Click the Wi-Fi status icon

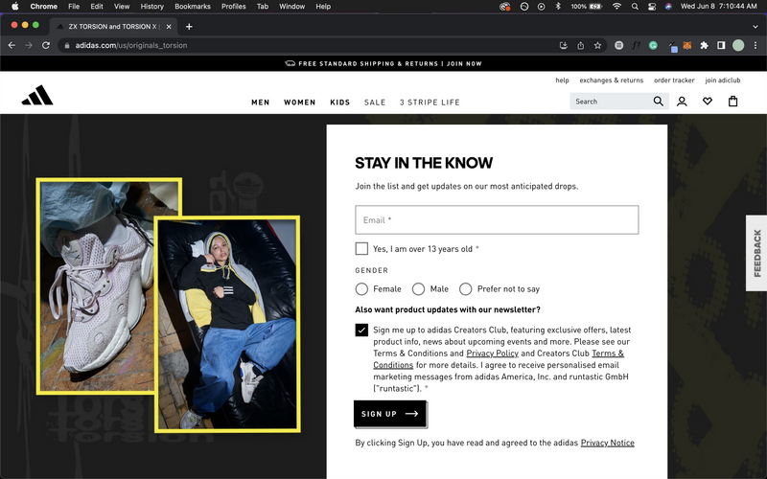(616, 7)
